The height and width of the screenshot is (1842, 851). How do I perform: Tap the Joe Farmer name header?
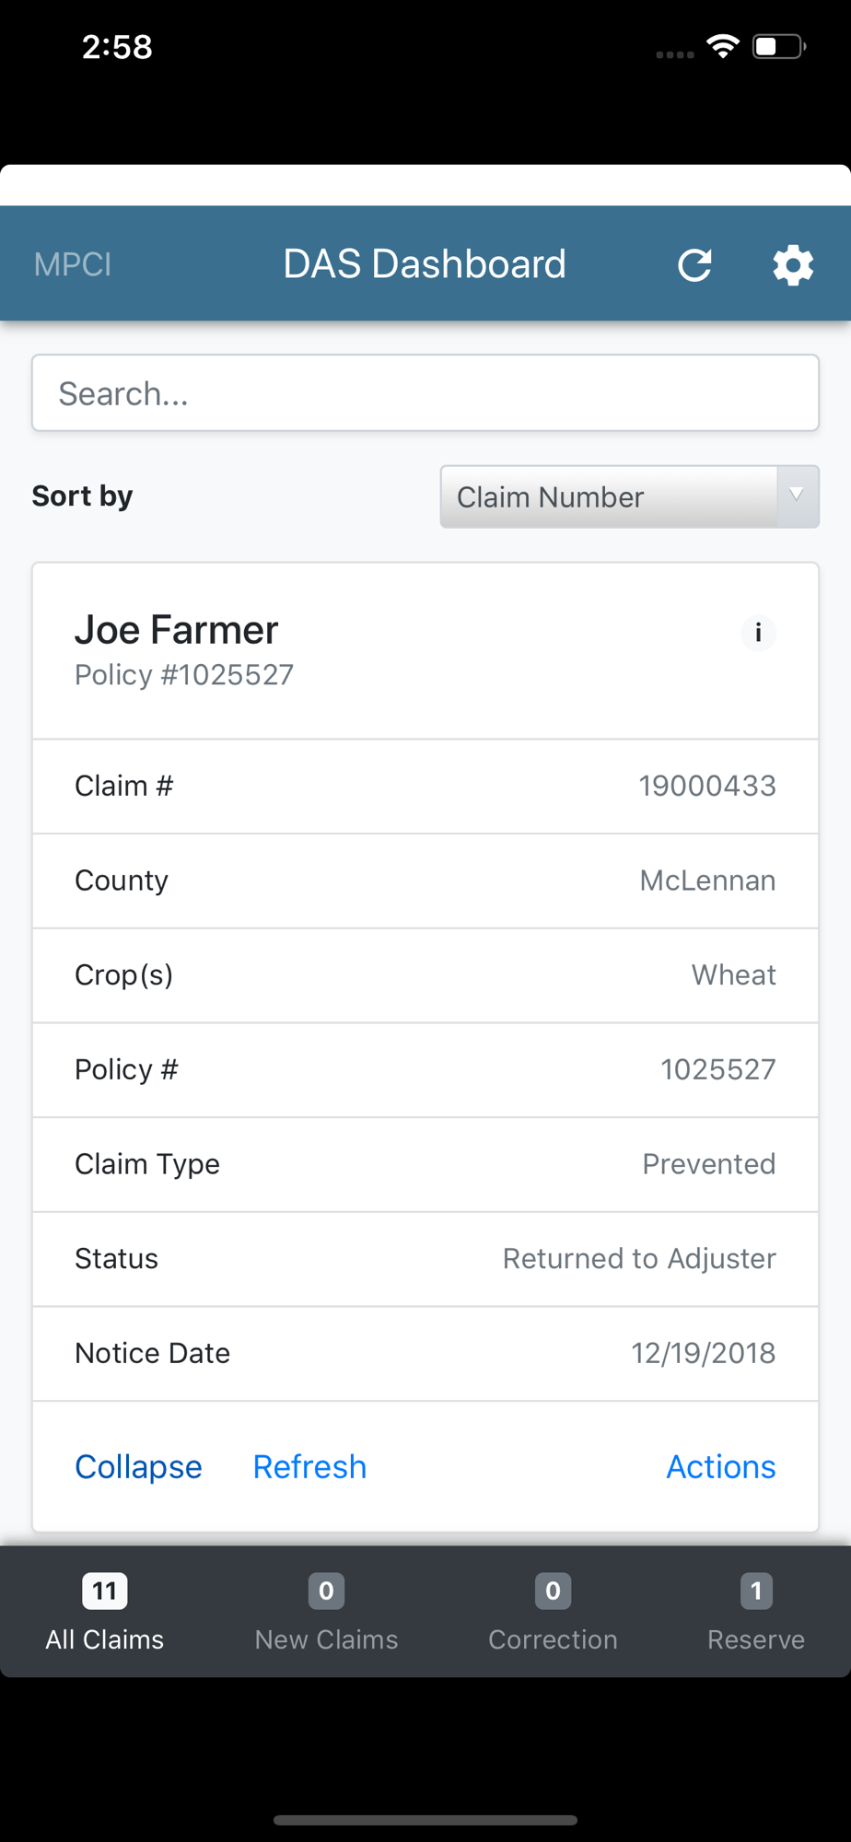pos(177,630)
